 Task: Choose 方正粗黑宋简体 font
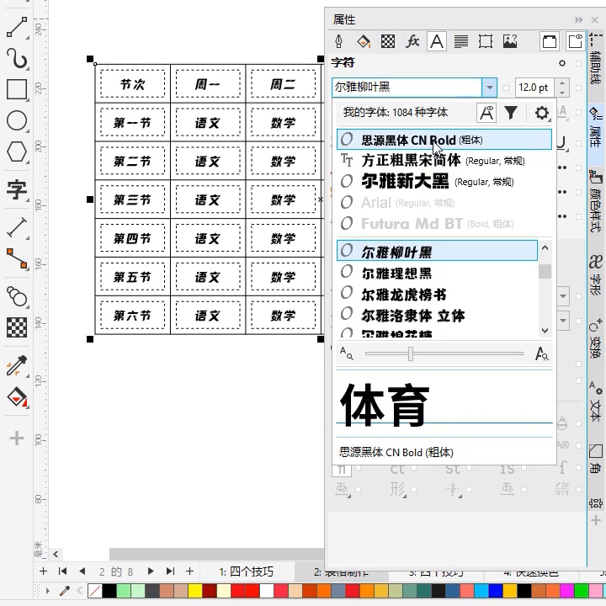(x=444, y=160)
